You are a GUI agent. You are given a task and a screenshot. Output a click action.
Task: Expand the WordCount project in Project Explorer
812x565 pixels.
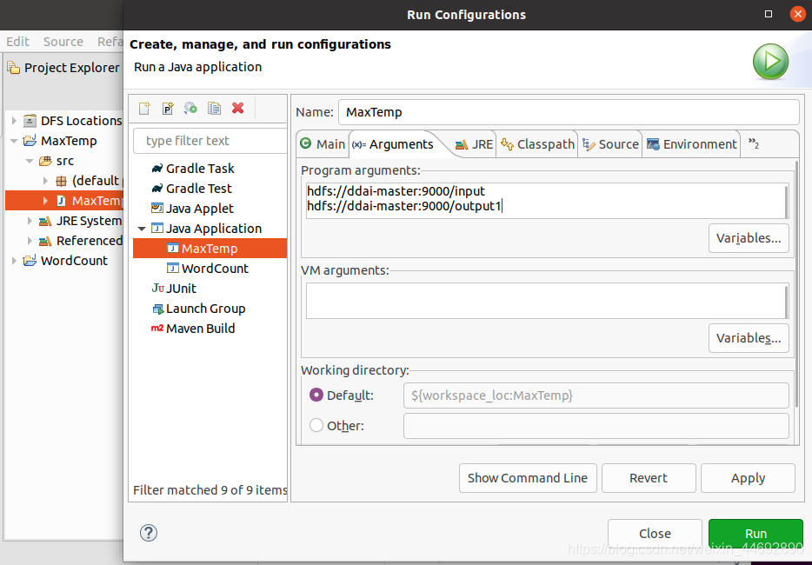[14, 261]
